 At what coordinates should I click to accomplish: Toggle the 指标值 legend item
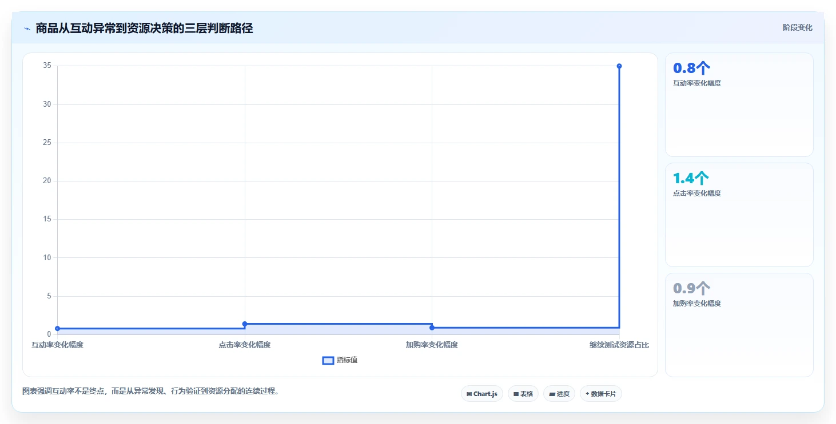(340, 360)
